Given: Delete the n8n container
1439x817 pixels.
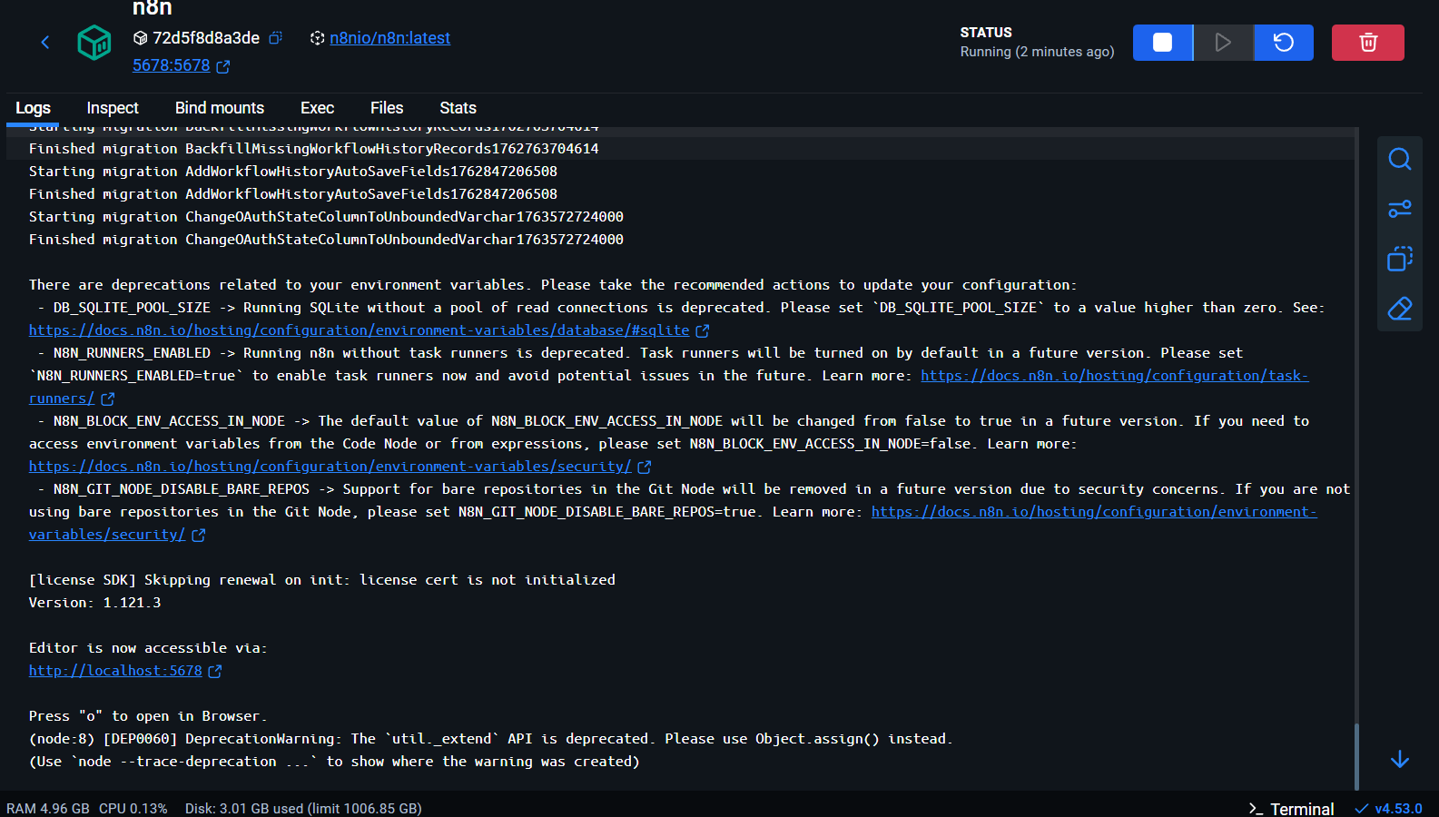Looking at the screenshot, I should coord(1367,43).
